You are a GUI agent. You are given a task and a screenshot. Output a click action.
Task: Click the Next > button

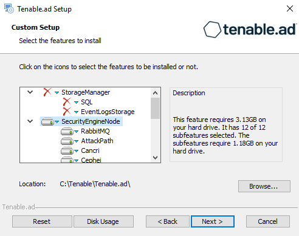[x=213, y=221]
